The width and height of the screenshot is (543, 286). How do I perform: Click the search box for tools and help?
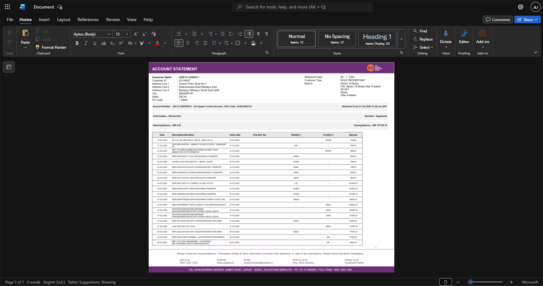303,7
